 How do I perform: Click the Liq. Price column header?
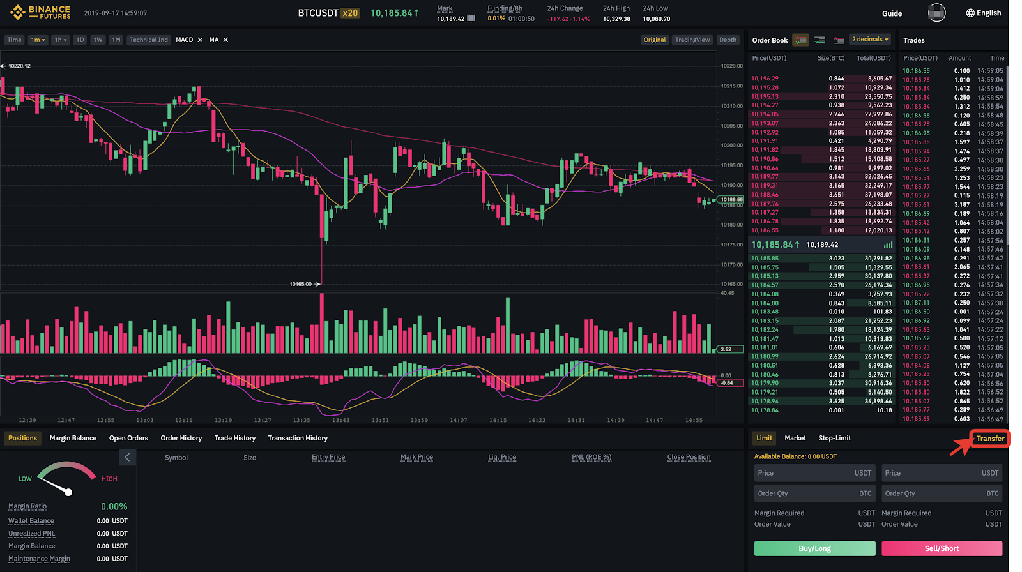(502, 457)
